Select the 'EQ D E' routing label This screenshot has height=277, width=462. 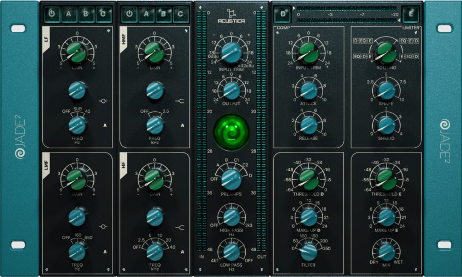(x=363, y=56)
